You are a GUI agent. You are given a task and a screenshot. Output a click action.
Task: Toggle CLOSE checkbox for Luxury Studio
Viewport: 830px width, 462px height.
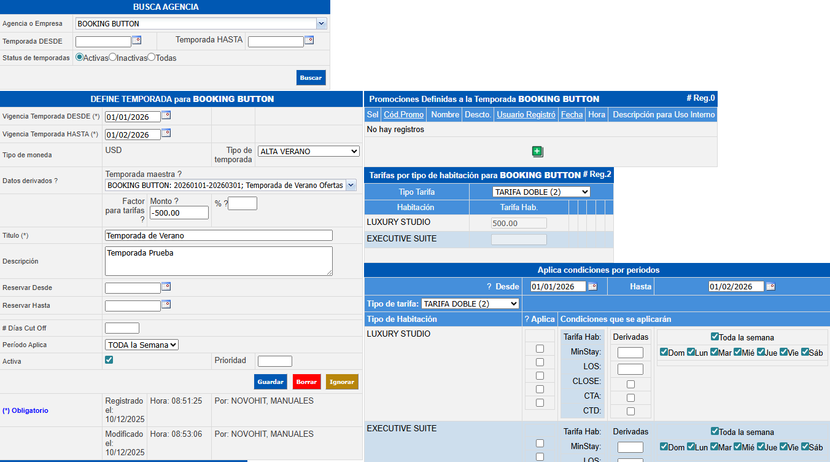click(630, 384)
